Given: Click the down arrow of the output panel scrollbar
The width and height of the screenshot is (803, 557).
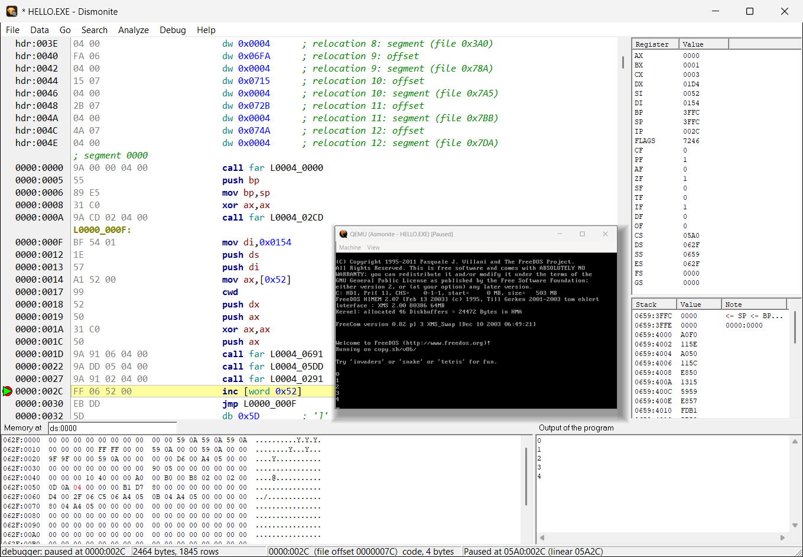Looking at the screenshot, I should [x=795, y=524].
